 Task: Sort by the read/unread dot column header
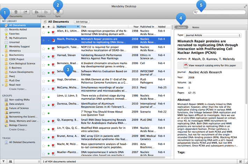(x=49, y=27)
